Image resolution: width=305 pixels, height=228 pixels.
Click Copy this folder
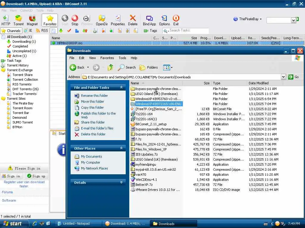pos(92,107)
